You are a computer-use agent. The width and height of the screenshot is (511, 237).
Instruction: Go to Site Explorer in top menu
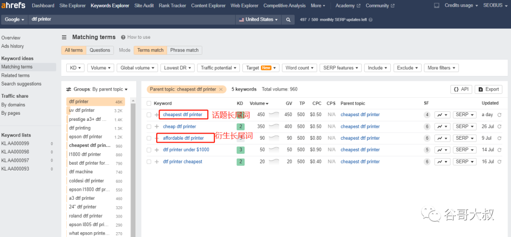point(72,6)
